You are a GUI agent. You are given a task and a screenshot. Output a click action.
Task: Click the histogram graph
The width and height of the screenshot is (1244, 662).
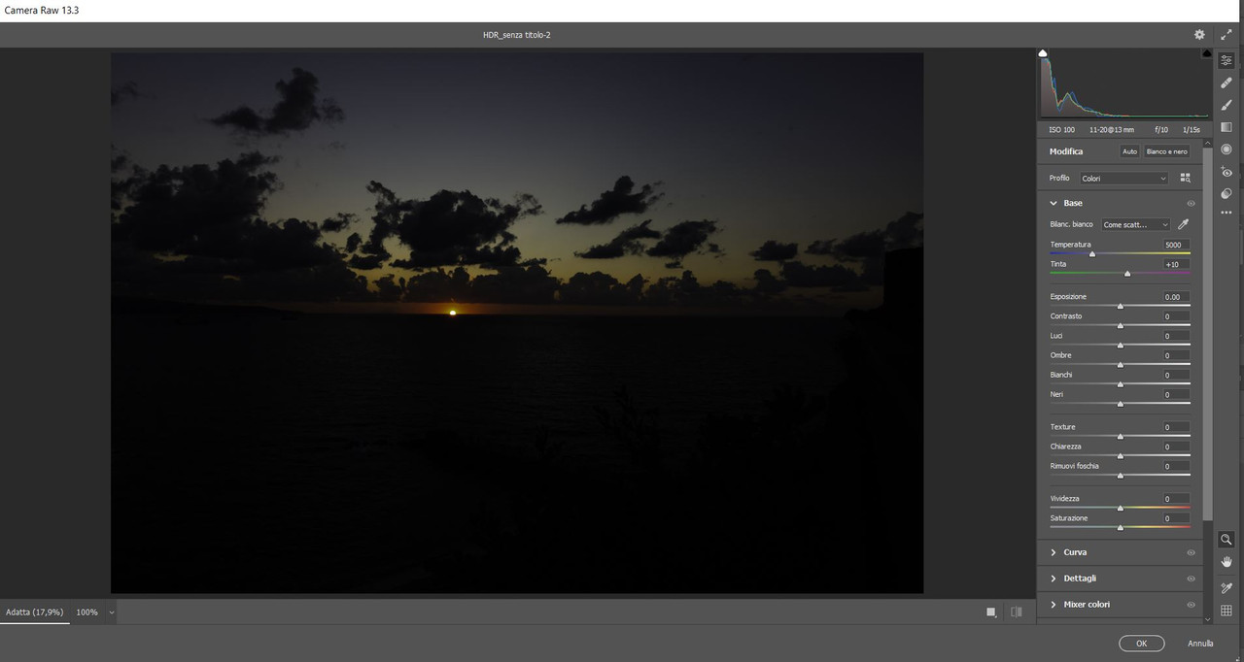click(1124, 85)
